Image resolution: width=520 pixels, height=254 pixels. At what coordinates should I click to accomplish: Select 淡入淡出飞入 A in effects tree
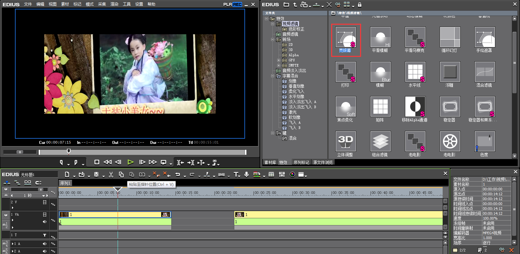pos(302,102)
